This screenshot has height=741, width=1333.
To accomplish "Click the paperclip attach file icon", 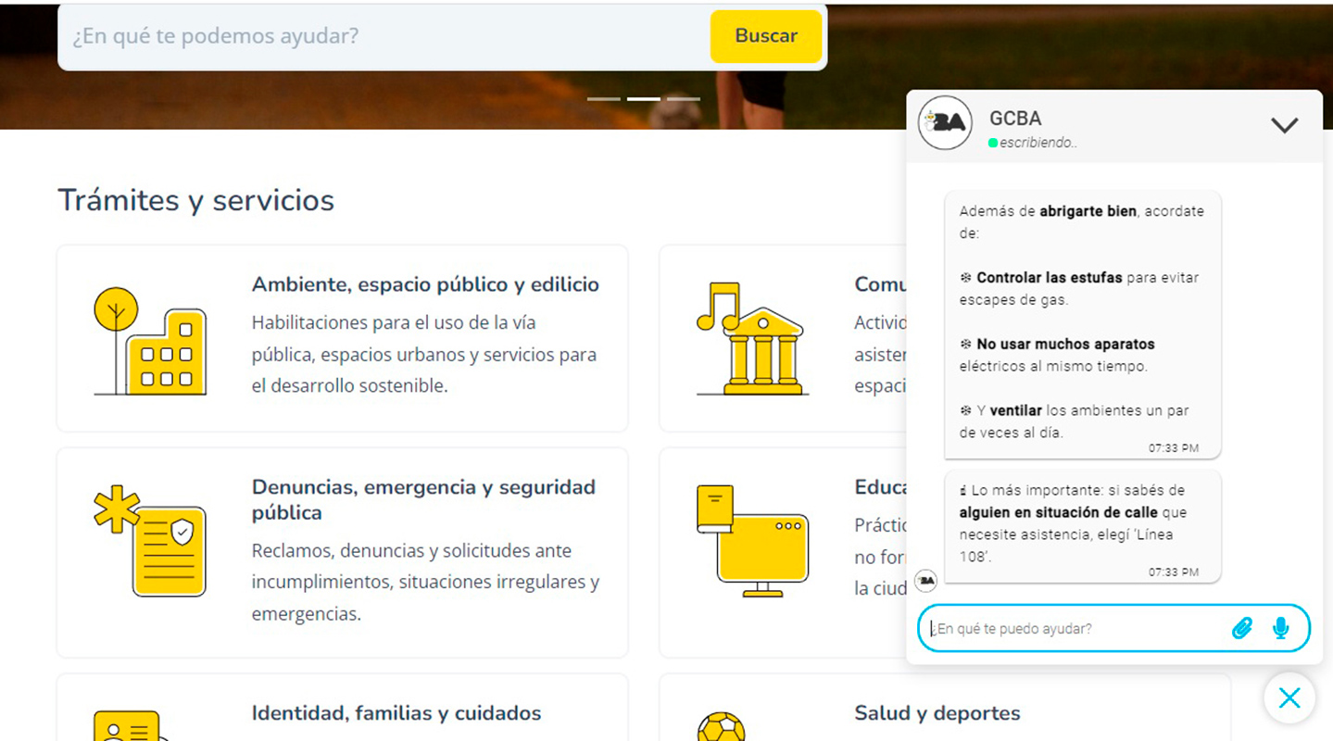I will pyautogui.click(x=1241, y=629).
